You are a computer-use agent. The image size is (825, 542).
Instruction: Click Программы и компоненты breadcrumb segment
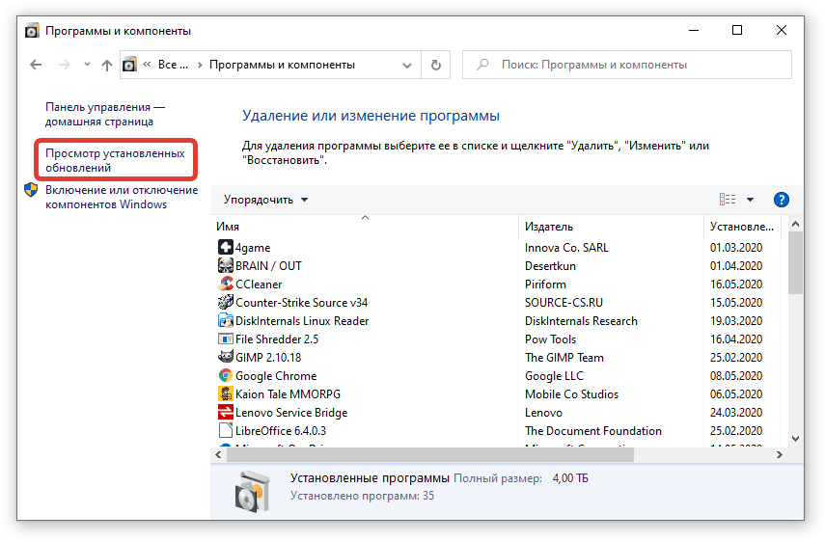tap(282, 65)
